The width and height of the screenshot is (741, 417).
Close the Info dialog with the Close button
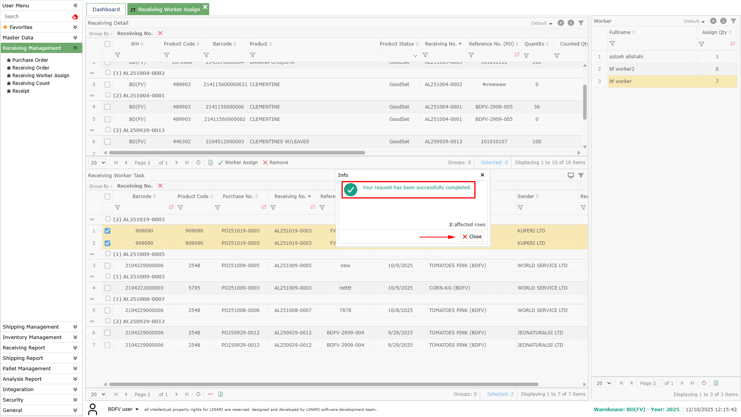coord(472,237)
